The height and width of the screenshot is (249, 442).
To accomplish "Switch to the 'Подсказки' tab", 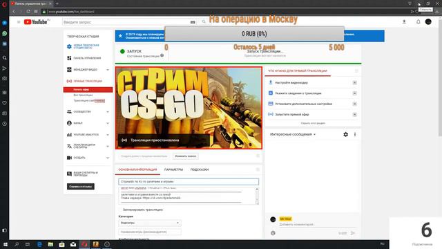I will (x=200, y=169).
